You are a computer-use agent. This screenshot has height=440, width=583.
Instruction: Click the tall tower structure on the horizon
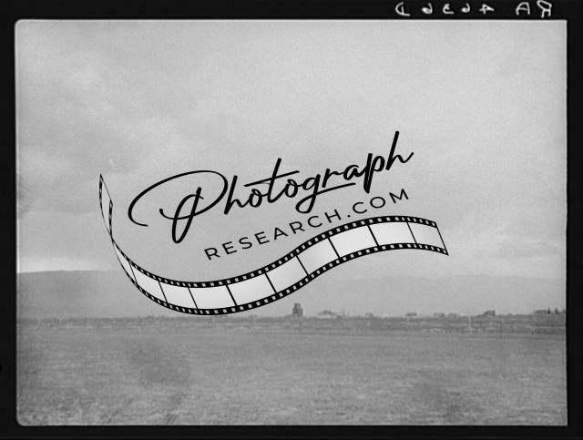[x=297, y=311]
